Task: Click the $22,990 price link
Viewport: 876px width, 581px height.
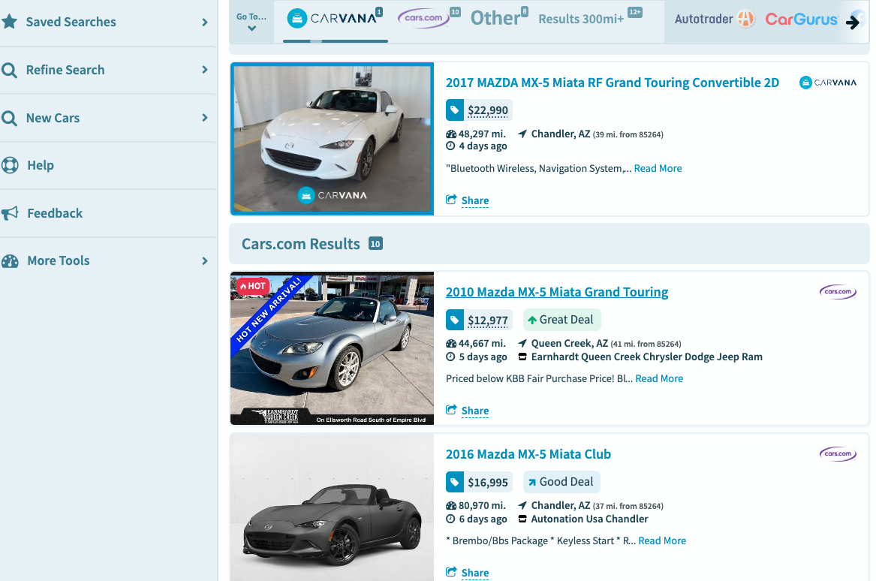Action: [488, 110]
